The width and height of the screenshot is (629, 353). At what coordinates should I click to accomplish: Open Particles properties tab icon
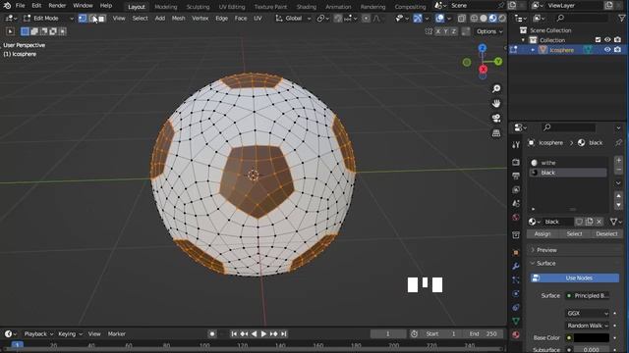[x=516, y=280]
